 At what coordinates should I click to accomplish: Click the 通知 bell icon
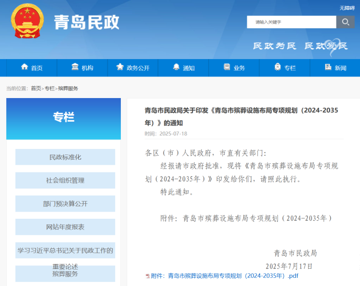176,67
